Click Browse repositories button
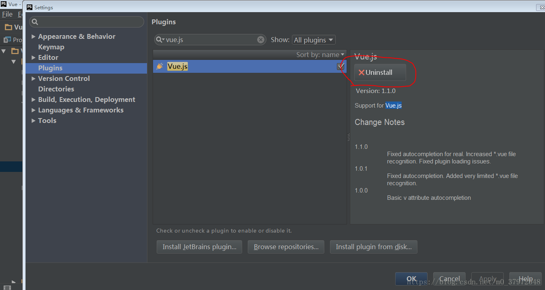 click(x=286, y=247)
